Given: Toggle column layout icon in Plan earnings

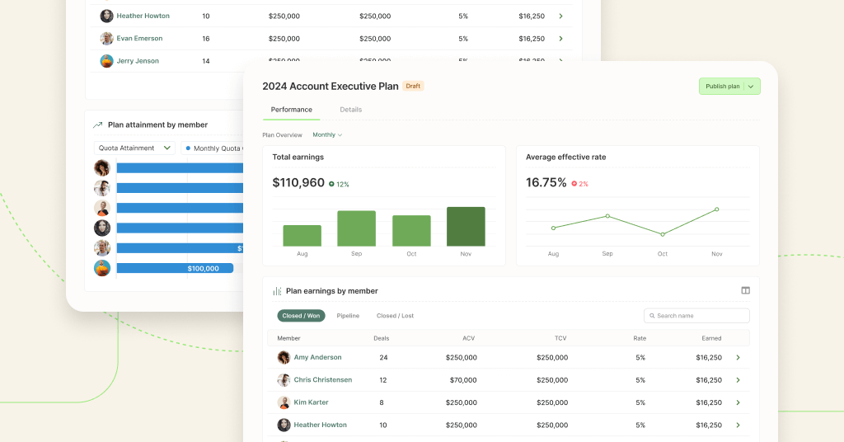Looking at the screenshot, I should [x=745, y=291].
